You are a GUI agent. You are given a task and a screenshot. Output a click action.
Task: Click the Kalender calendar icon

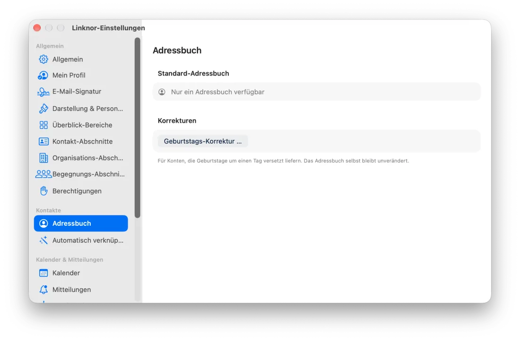tap(43, 273)
